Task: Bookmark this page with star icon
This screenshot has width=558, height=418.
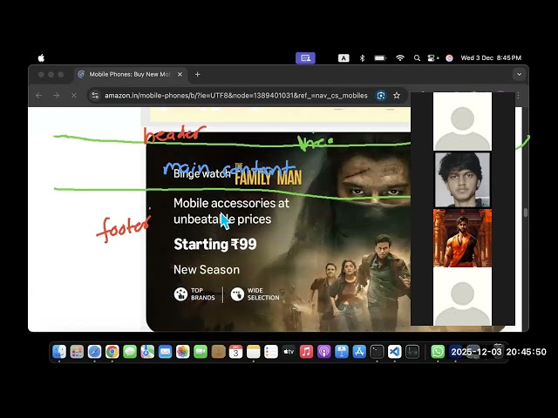Action: click(x=397, y=95)
